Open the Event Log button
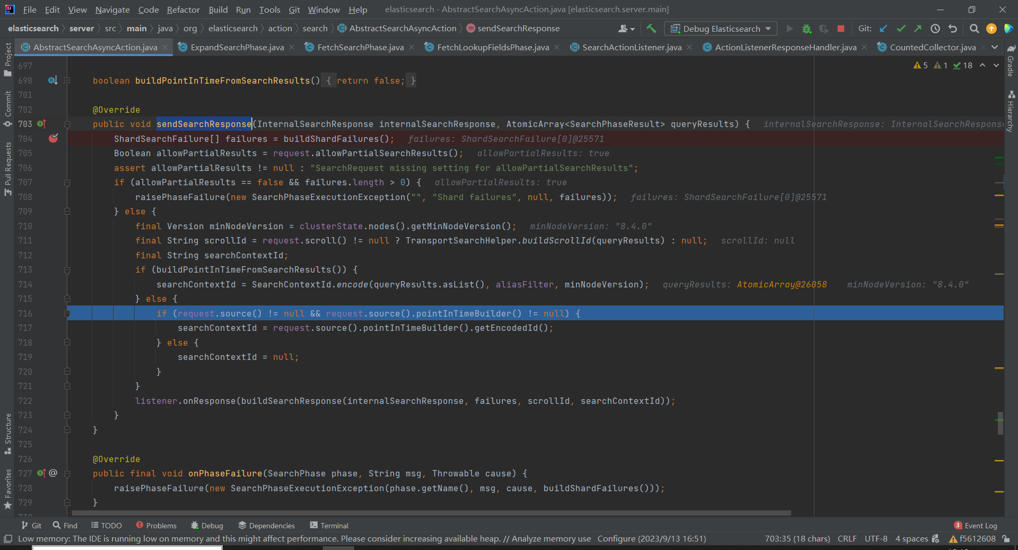 tap(976, 526)
